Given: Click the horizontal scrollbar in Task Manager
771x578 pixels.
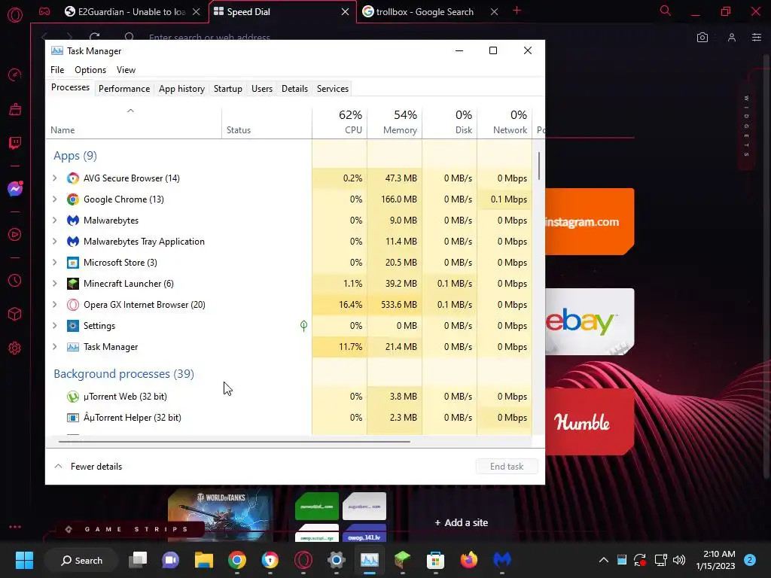Looking at the screenshot, I should click(234, 441).
